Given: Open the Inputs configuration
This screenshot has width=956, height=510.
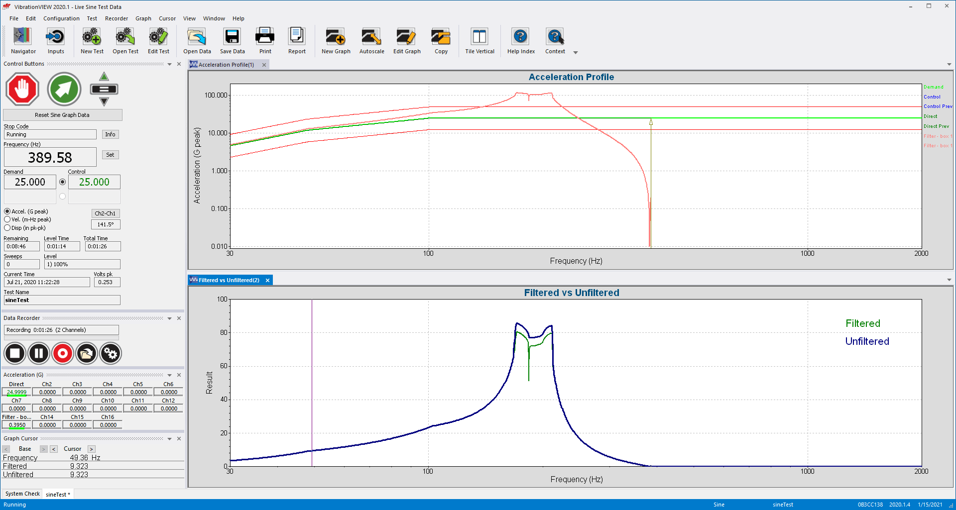Looking at the screenshot, I should pos(56,41).
